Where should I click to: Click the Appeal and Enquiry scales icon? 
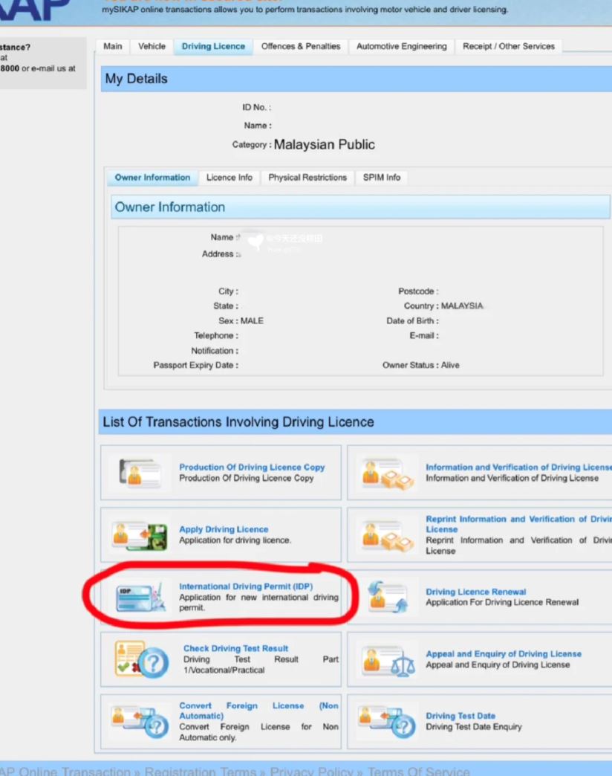[386, 659]
